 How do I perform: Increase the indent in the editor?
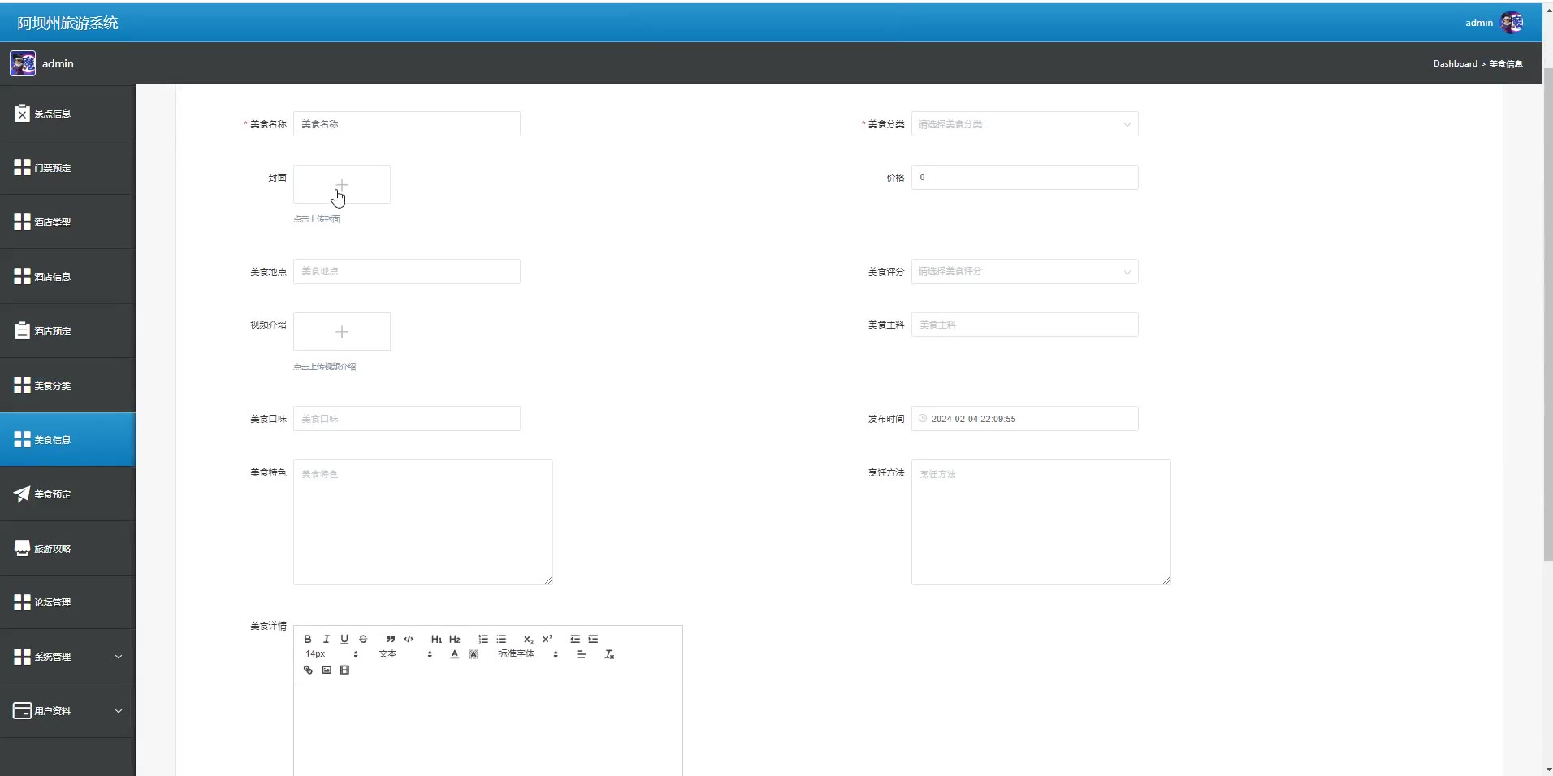point(593,639)
